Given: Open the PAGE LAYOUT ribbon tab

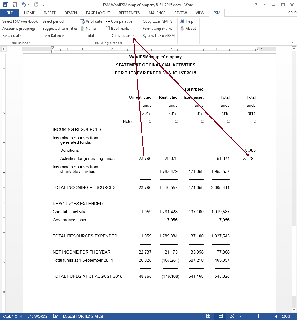Looking at the screenshot, I should click(98, 13).
